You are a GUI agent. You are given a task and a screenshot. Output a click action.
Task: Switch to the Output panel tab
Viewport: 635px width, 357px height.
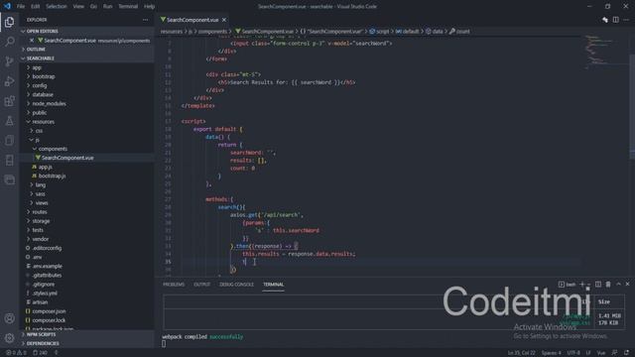pyautogui.click(x=201, y=285)
